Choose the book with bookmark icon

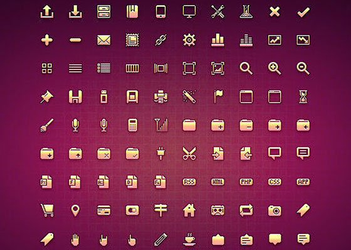tap(132, 12)
